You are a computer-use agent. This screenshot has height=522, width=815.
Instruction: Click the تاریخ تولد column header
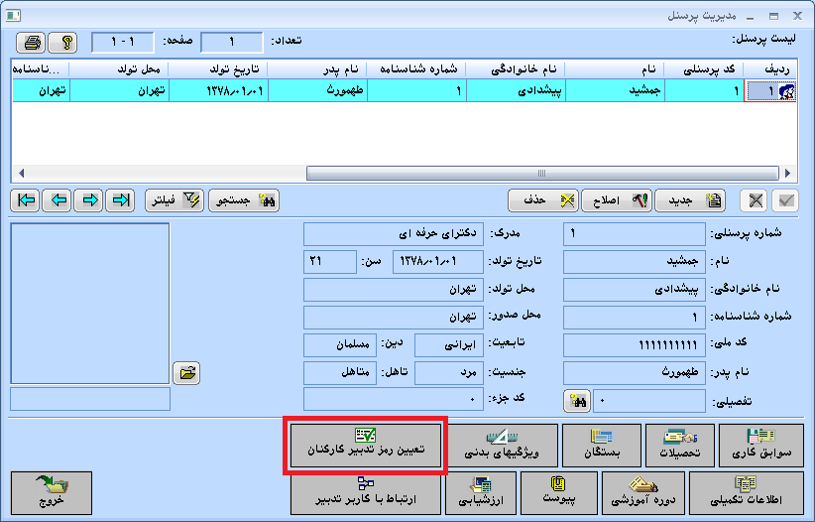coord(218,69)
